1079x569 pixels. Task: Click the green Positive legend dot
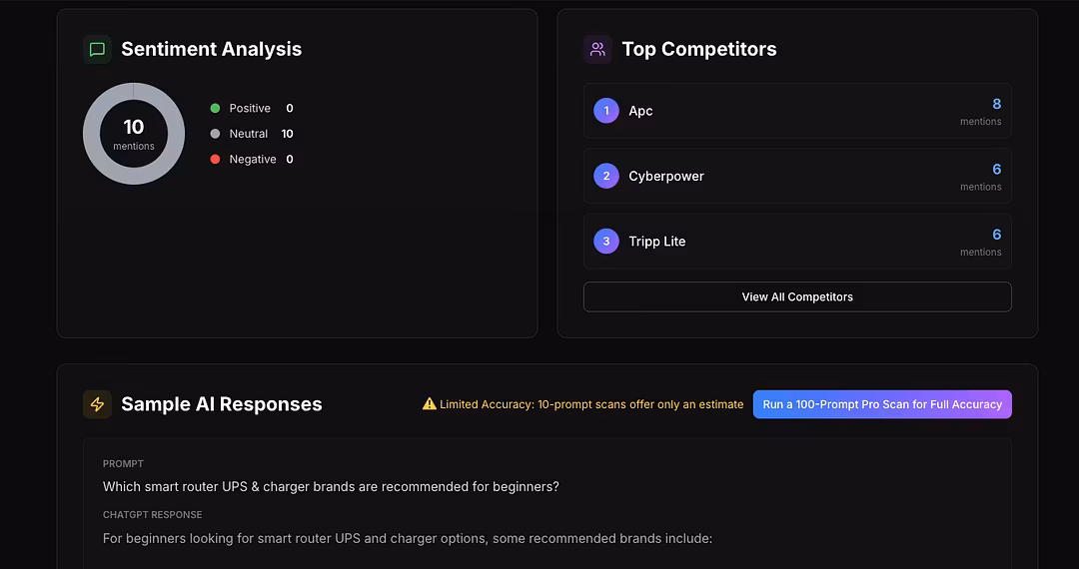pos(215,108)
